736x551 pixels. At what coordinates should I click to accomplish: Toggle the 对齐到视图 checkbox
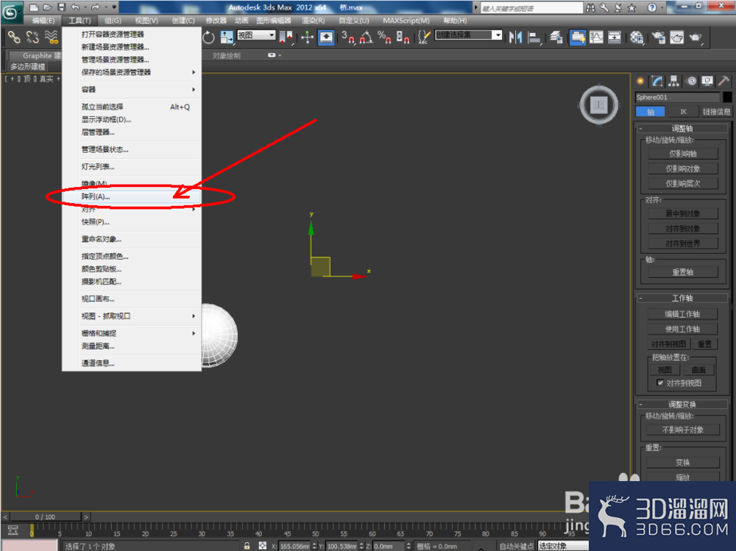tap(660, 383)
